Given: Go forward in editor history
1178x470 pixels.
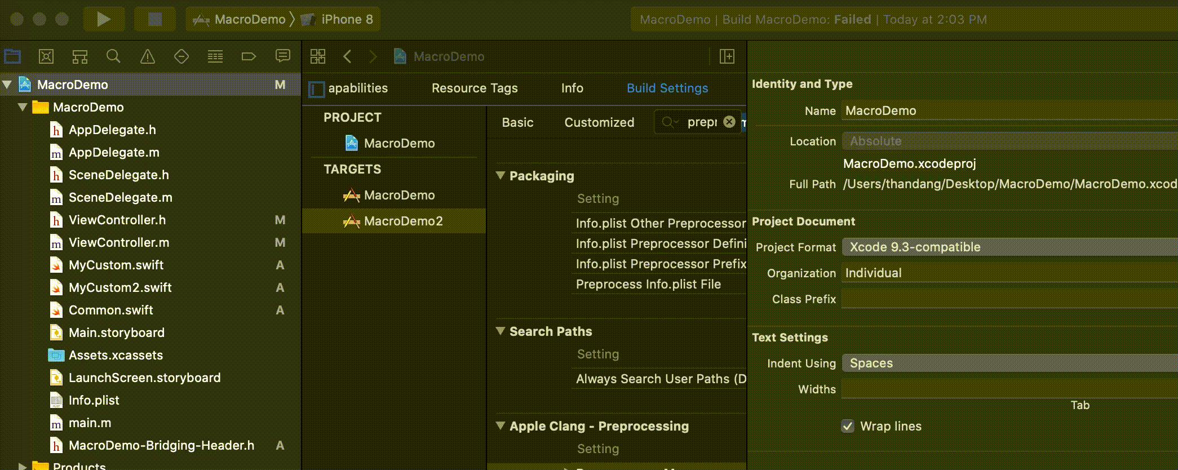Looking at the screenshot, I should pyautogui.click(x=373, y=56).
